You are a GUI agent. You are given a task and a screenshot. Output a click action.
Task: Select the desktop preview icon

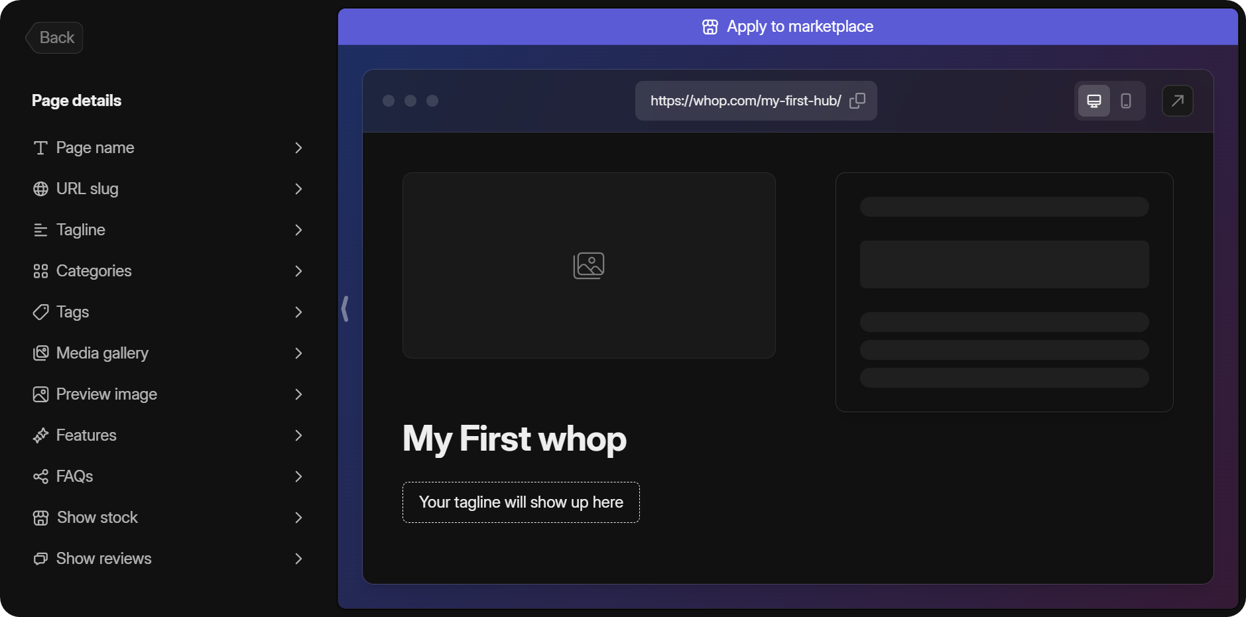(x=1094, y=100)
